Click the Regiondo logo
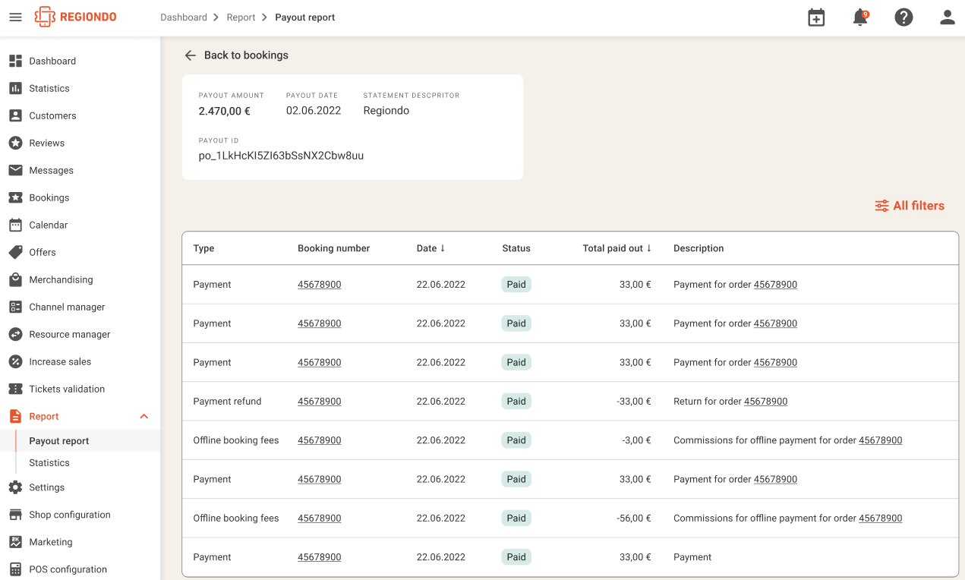 pos(75,17)
